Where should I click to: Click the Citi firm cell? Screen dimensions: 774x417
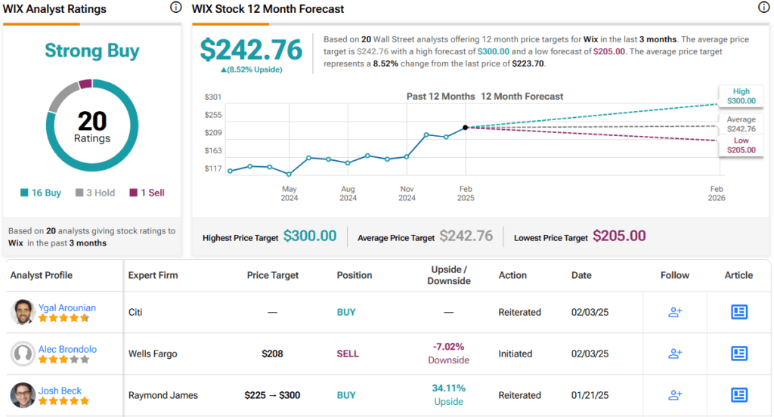[x=135, y=313]
